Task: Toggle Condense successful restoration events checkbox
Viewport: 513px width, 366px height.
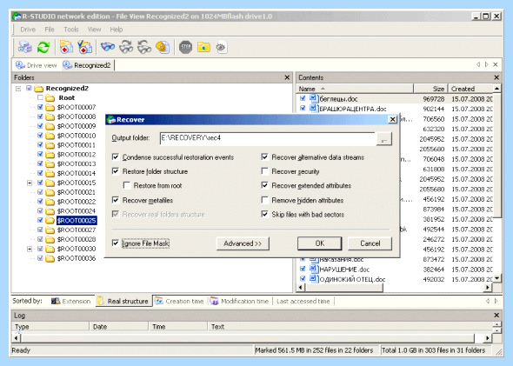Action: 116,157
